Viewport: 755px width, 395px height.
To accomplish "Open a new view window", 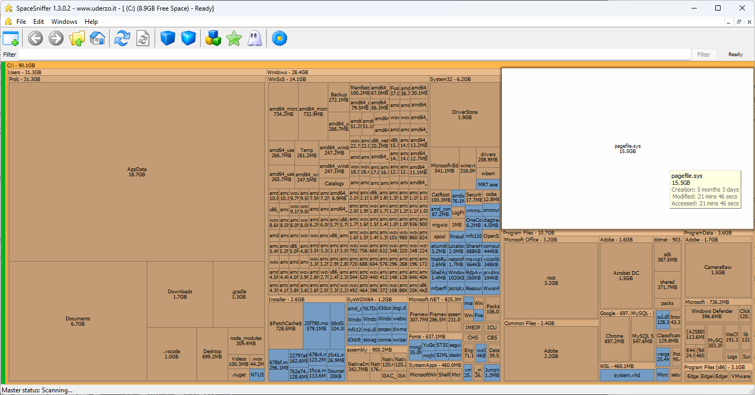I will click(11, 38).
